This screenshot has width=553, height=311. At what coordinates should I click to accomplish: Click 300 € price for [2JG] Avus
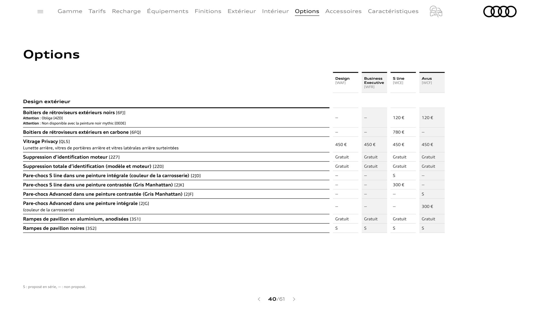point(427,207)
